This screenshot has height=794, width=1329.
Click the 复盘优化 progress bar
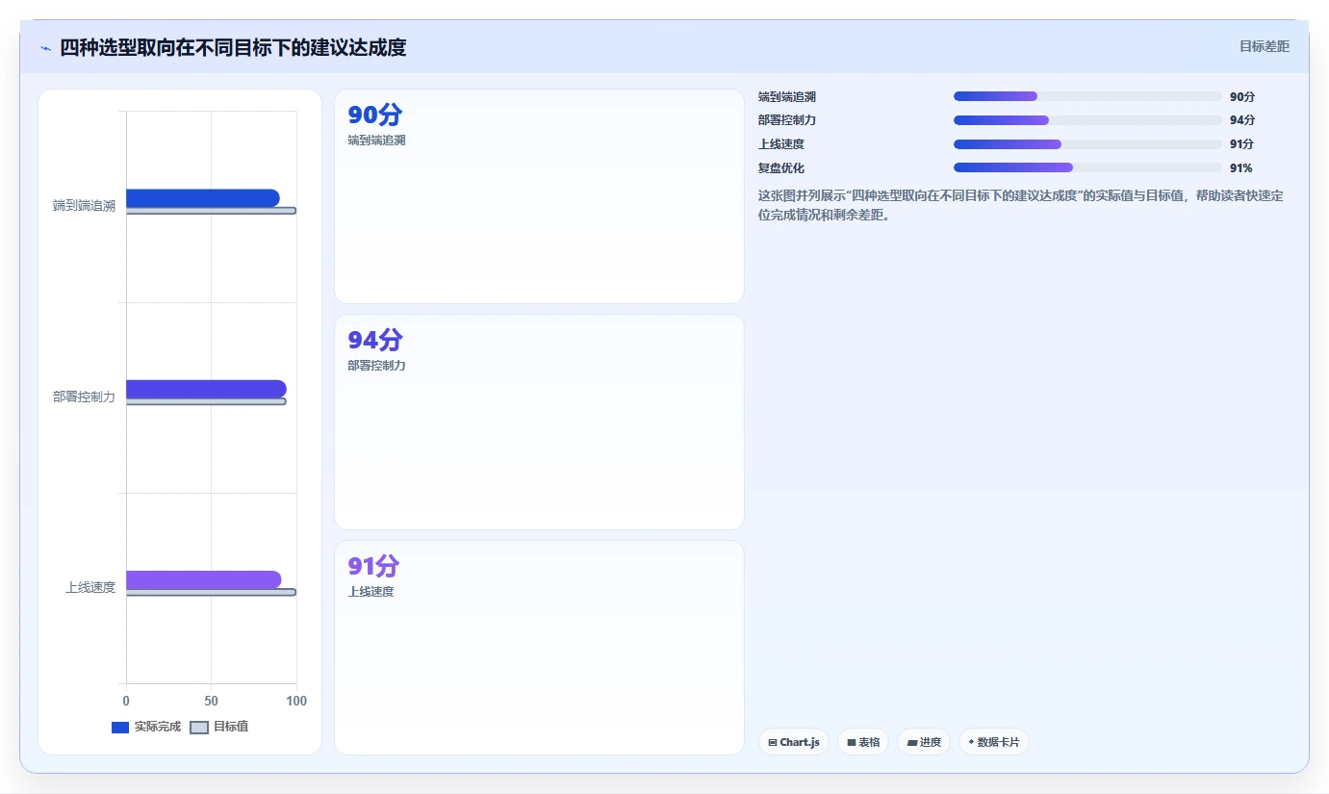(x=1087, y=167)
